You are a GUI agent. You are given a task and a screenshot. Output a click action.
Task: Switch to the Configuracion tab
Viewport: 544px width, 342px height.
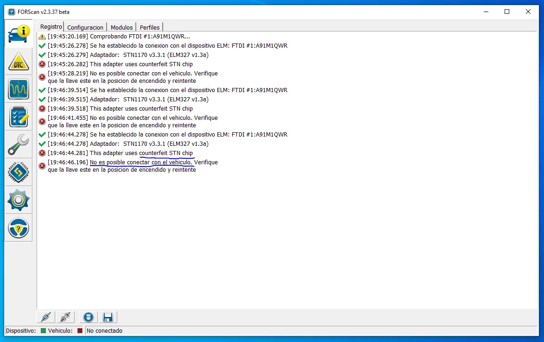point(85,27)
